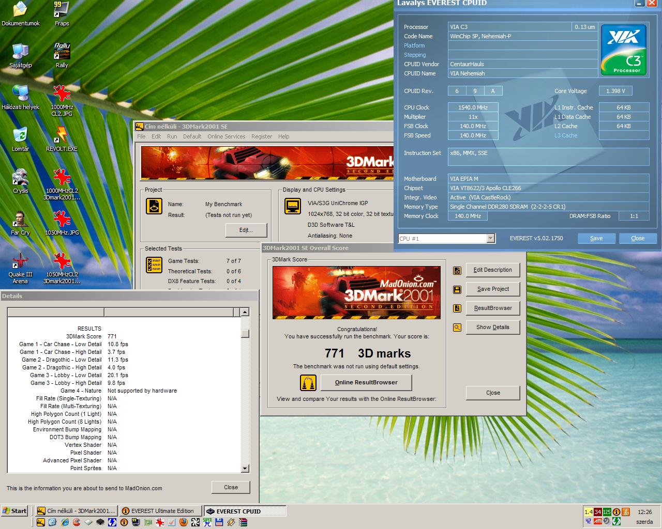
Task: Click Close in EVEREST CPUID window
Action: [638, 238]
